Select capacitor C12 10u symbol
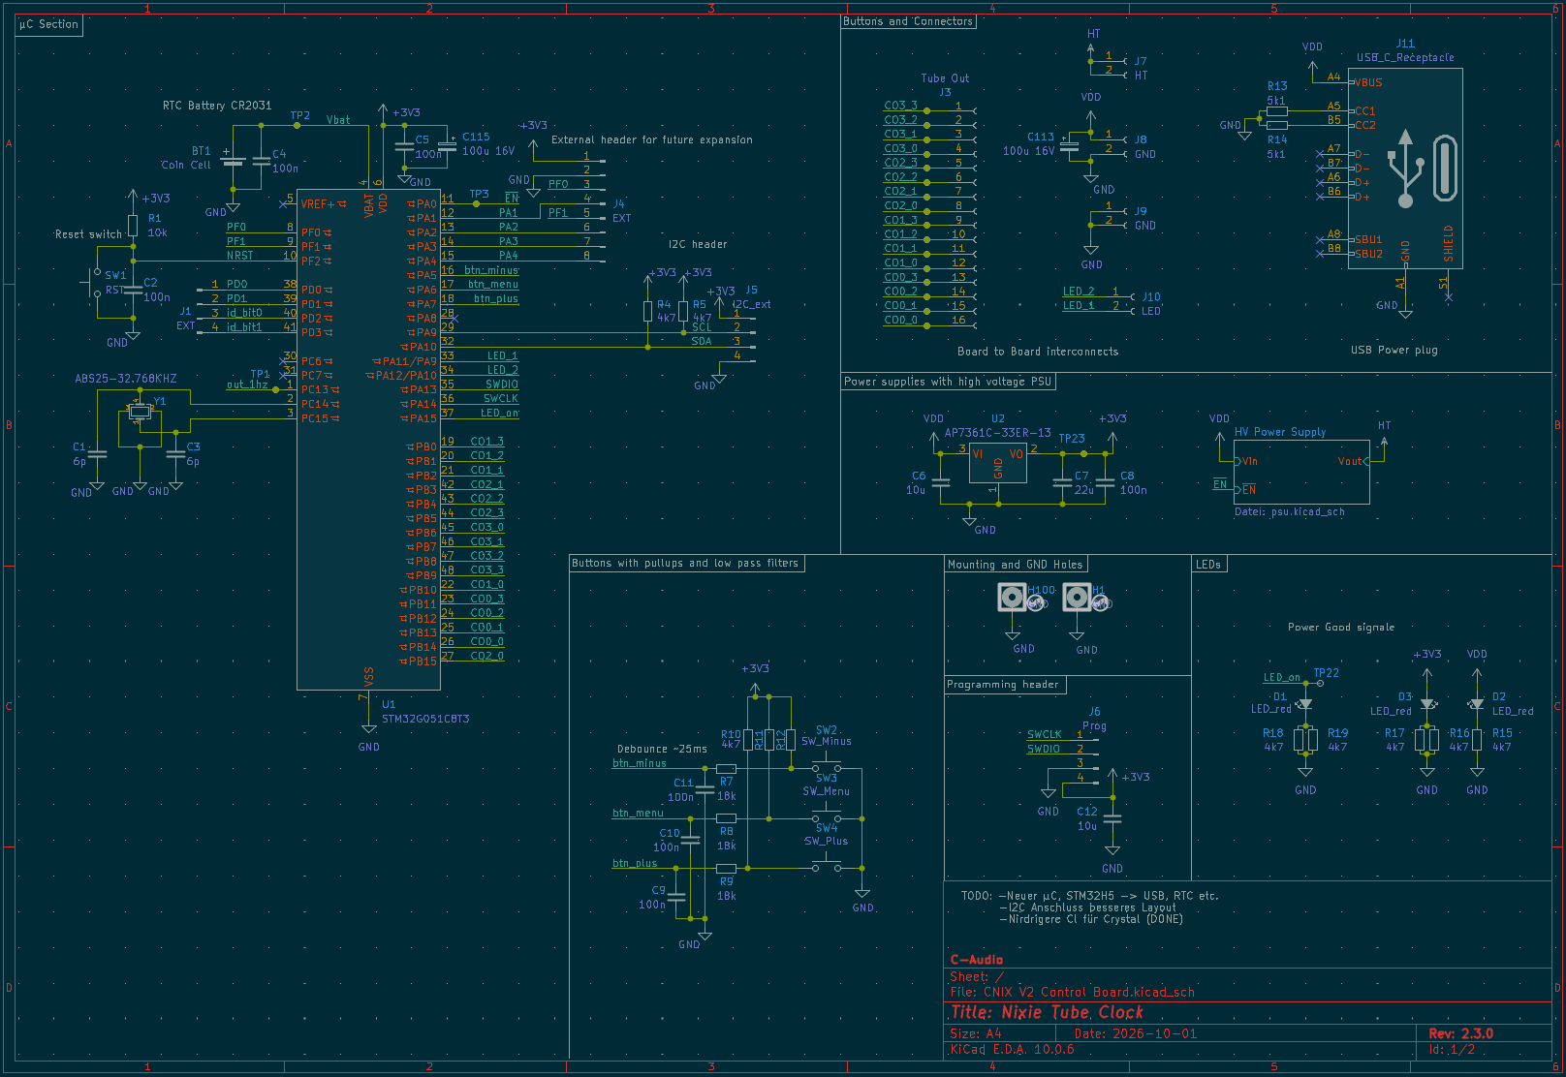Screen dimensions: 1566x1077 tap(1112, 818)
